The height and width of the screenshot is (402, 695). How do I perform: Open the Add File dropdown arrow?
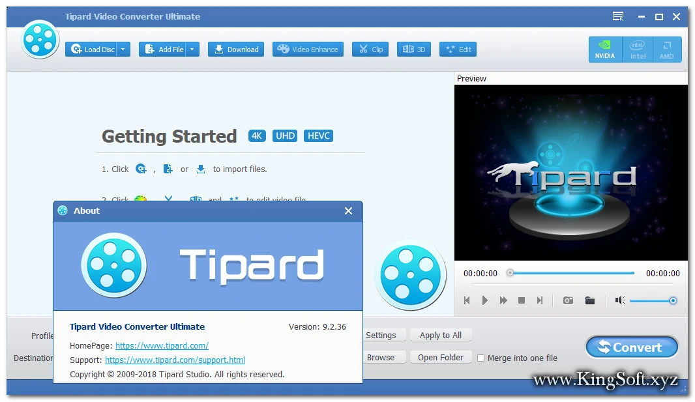click(x=192, y=50)
